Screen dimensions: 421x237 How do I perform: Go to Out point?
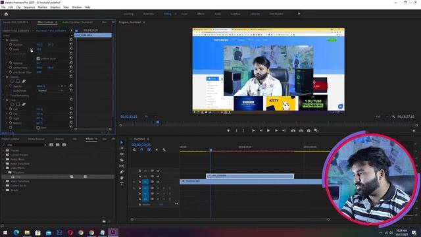(284, 130)
